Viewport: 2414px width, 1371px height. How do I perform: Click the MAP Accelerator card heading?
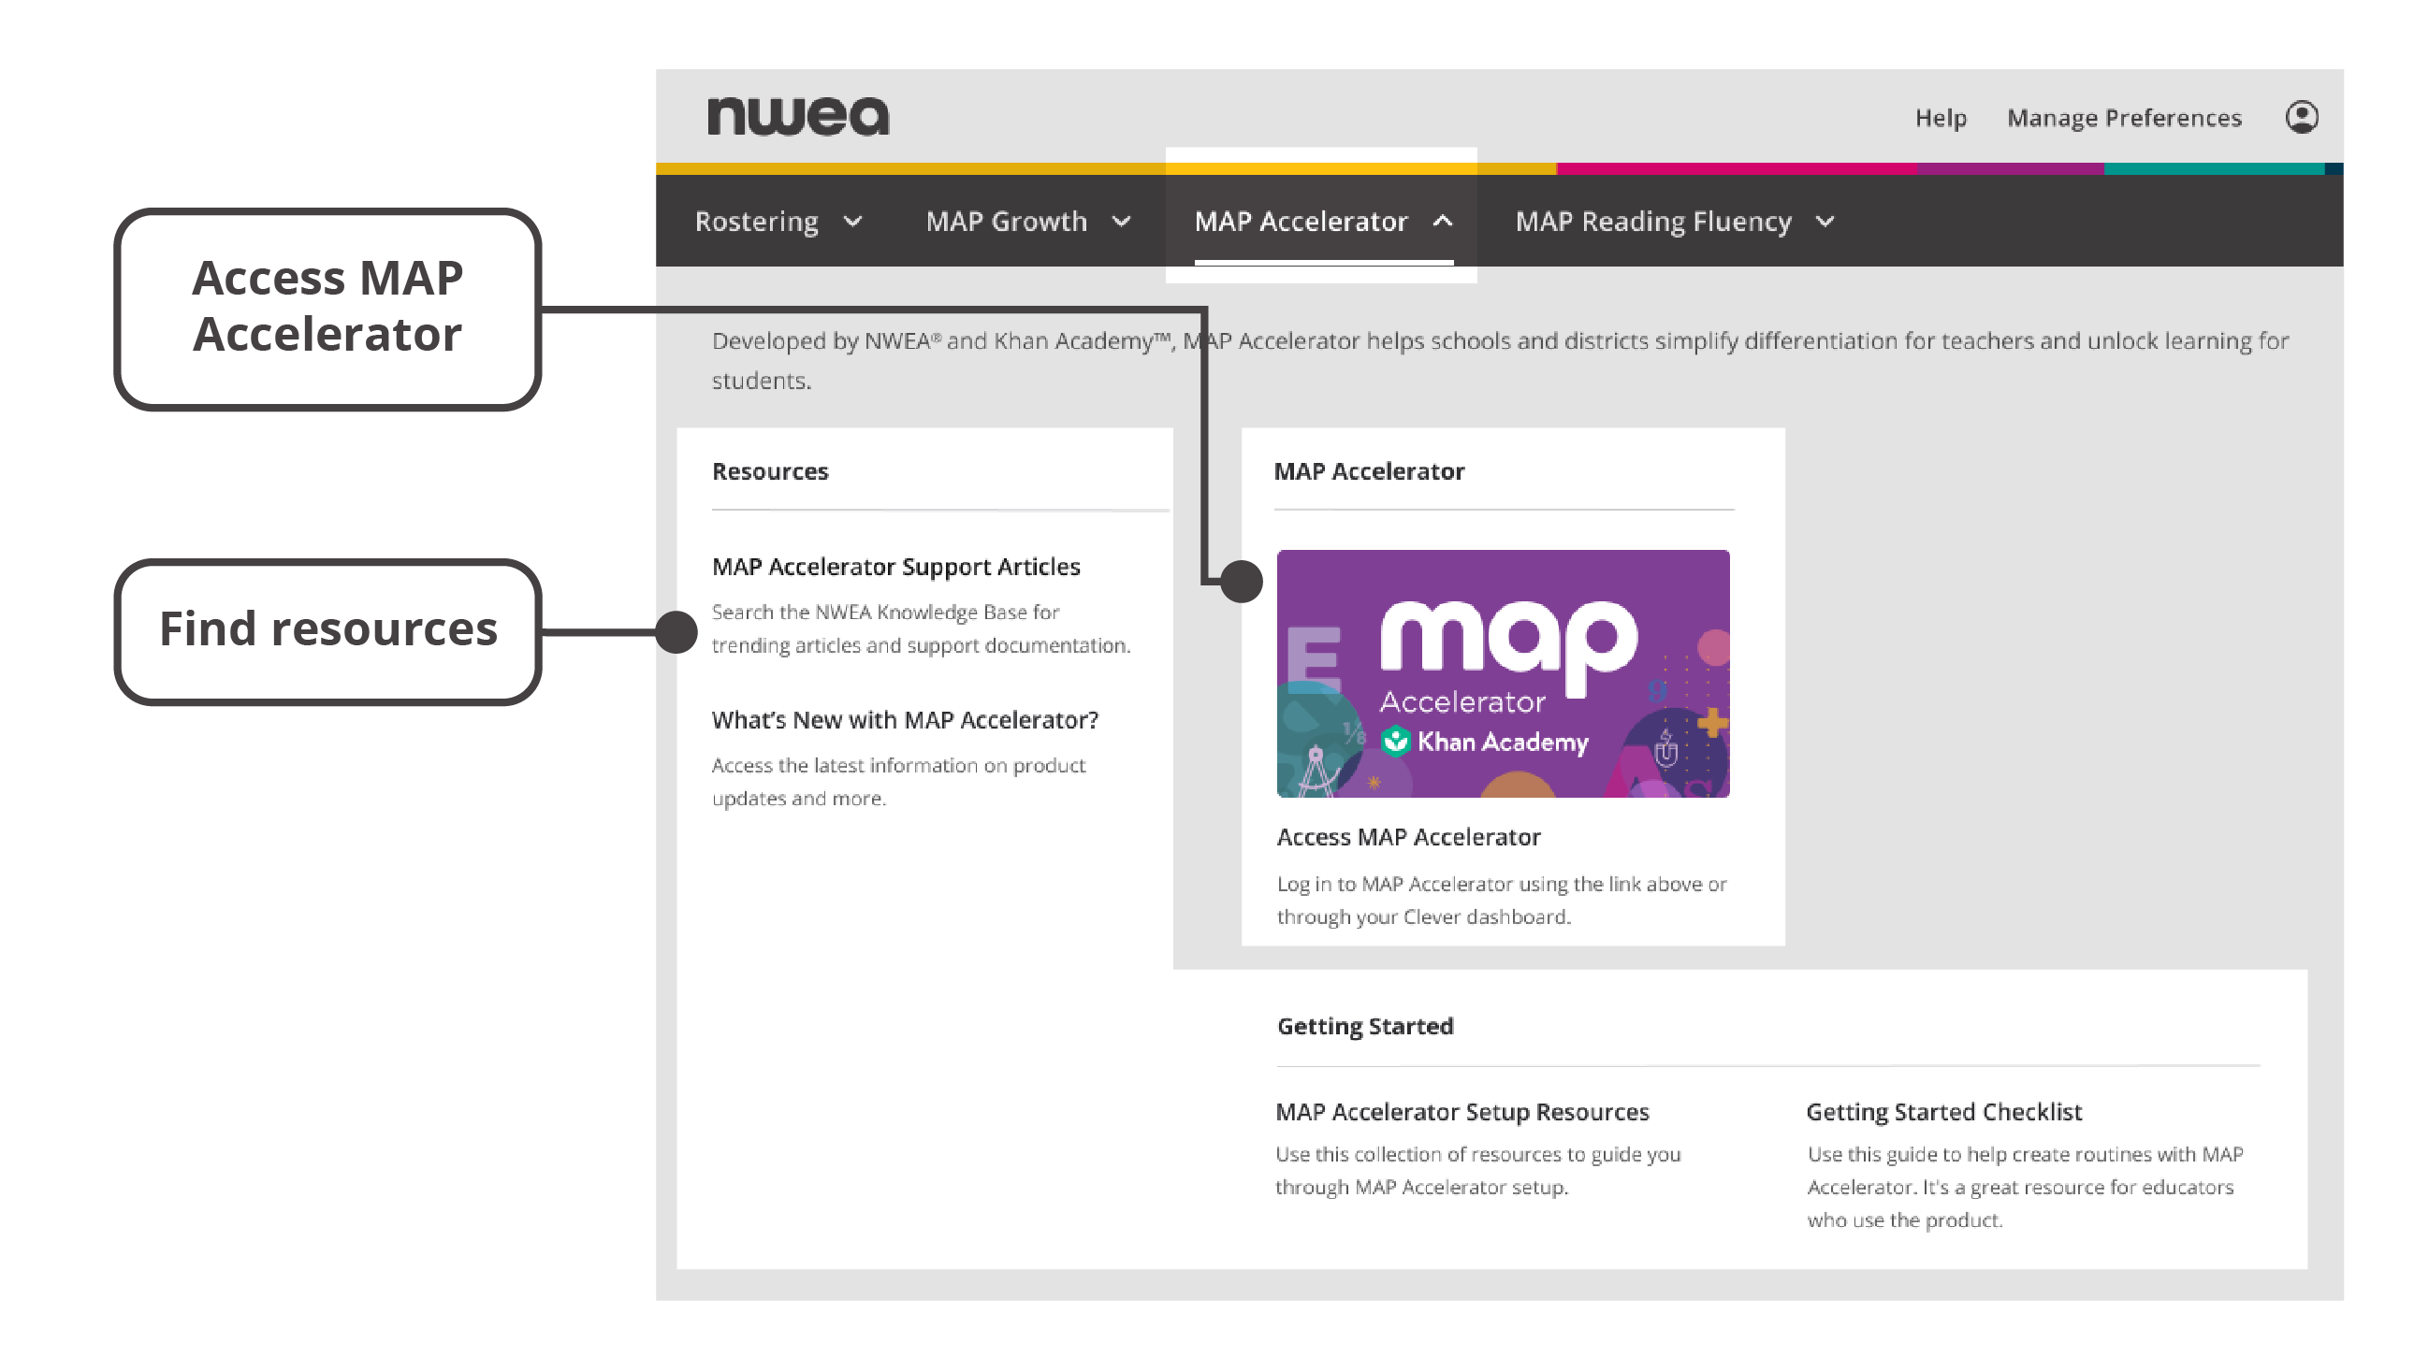(1369, 471)
